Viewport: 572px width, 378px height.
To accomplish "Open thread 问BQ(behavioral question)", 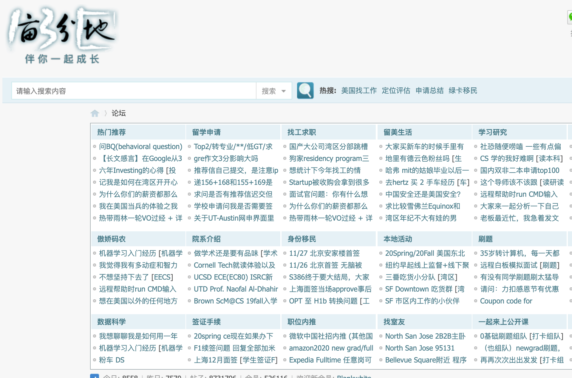I will point(140,146).
